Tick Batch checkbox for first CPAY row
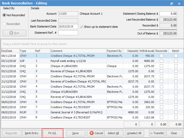Viewport: 184px width, 138px height. coord(176,56)
